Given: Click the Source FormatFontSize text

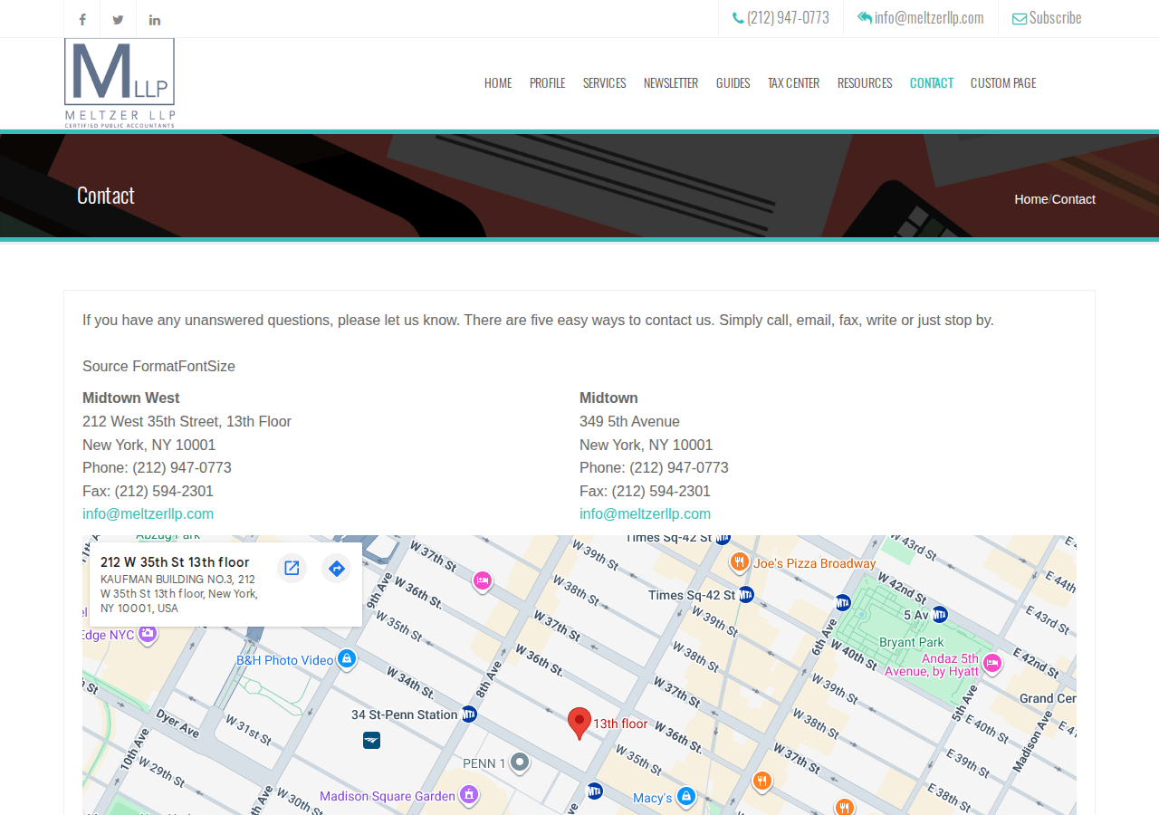Looking at the screenshot, I should [x=158, y=367].
